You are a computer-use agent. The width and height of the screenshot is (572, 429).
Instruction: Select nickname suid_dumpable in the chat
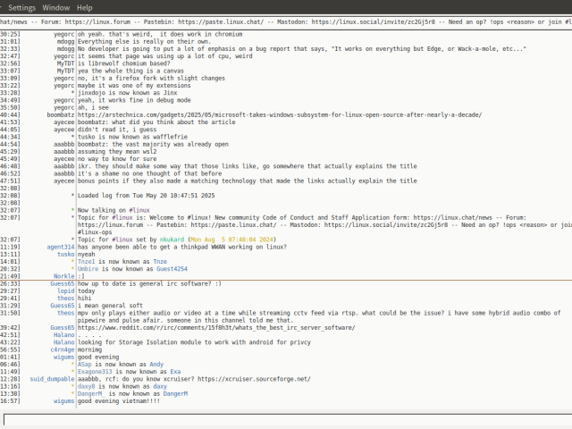click(52, 378)
